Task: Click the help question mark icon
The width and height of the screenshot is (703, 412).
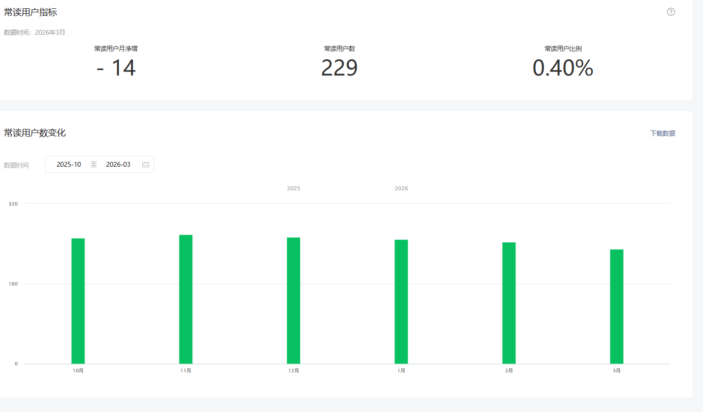Action: 671,12
